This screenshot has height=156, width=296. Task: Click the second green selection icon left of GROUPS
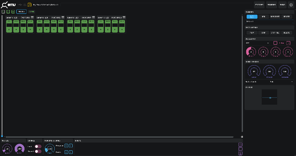[x=13, y=12]
